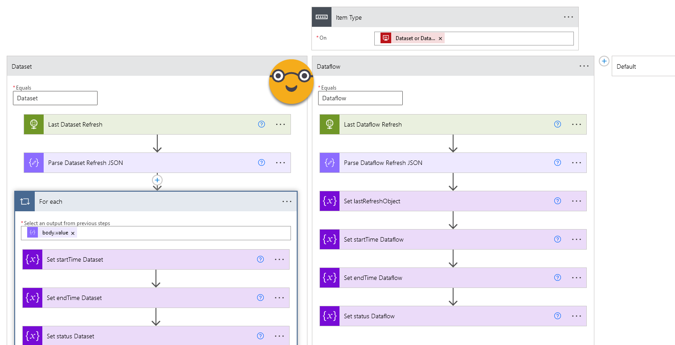Open Dataflow case ellipsis menu
Image resolution: width=675 pixels, height=345 pixels.
point(584,66)
